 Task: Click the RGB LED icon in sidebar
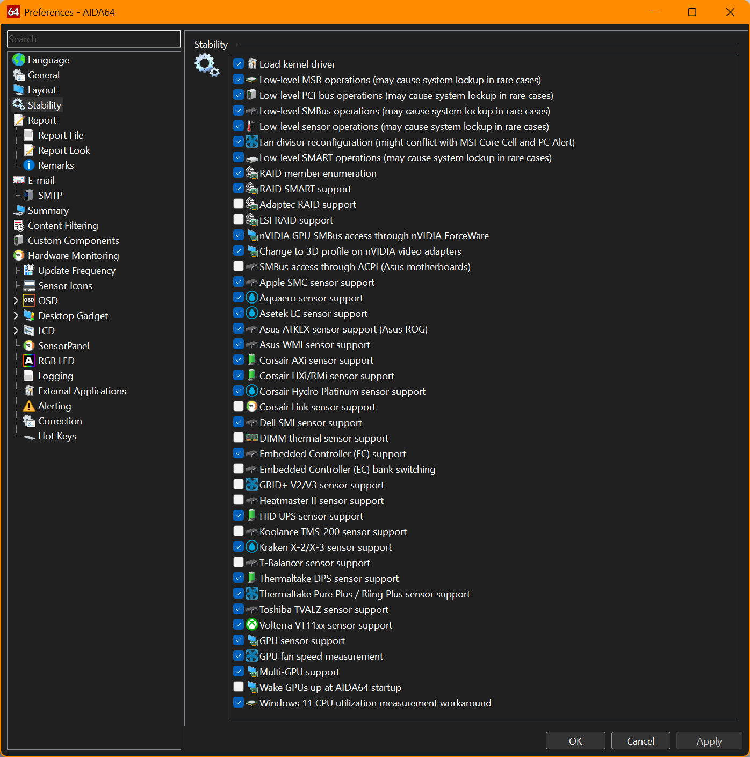click(29, 361)
